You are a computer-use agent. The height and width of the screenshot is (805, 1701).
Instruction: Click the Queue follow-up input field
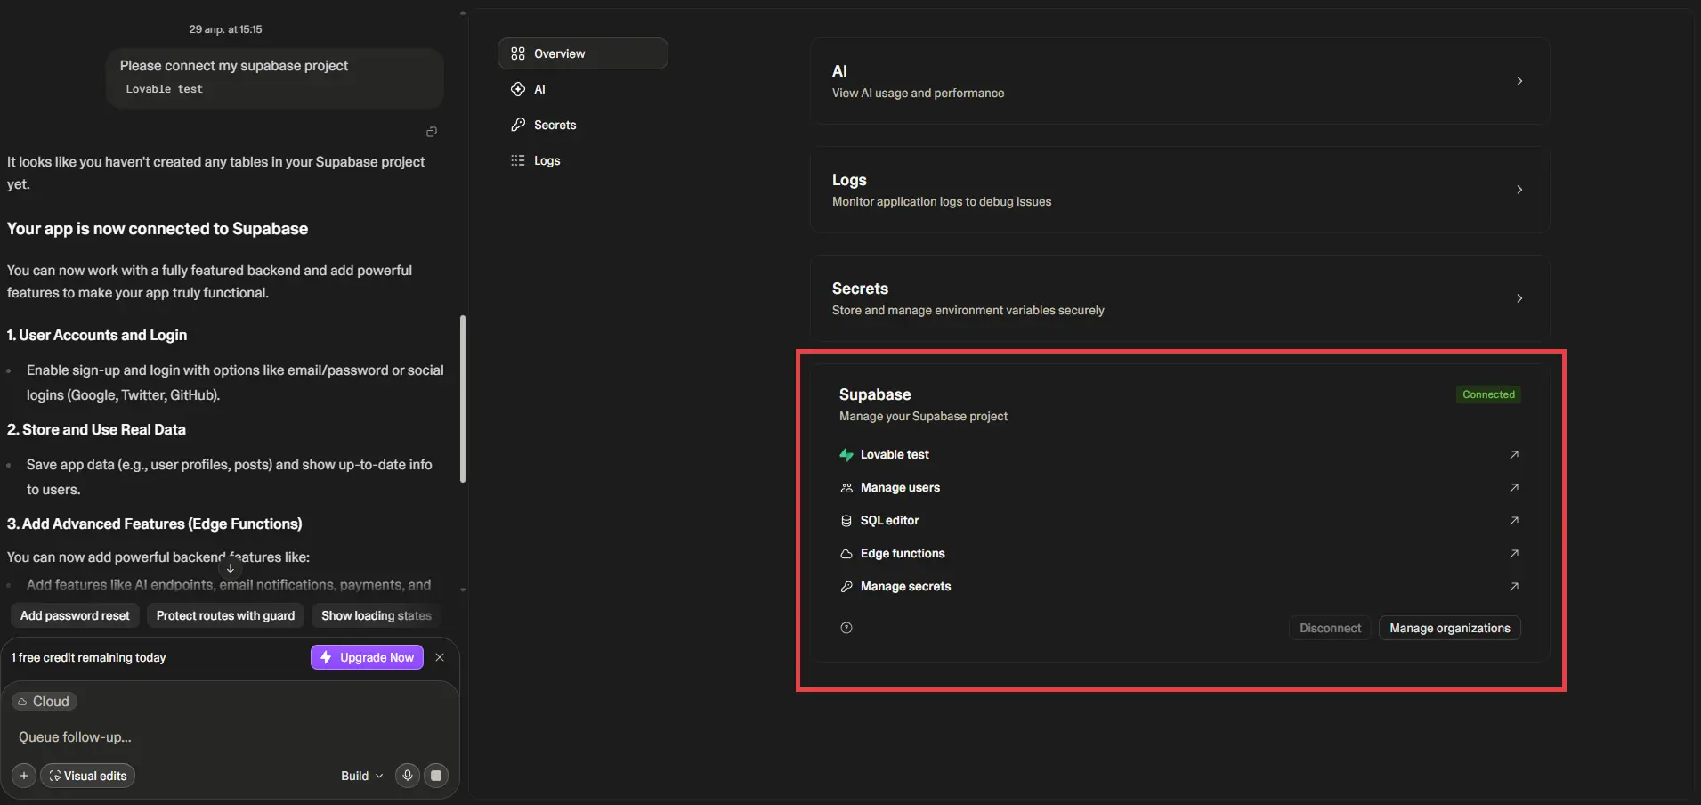coord(134,737)
